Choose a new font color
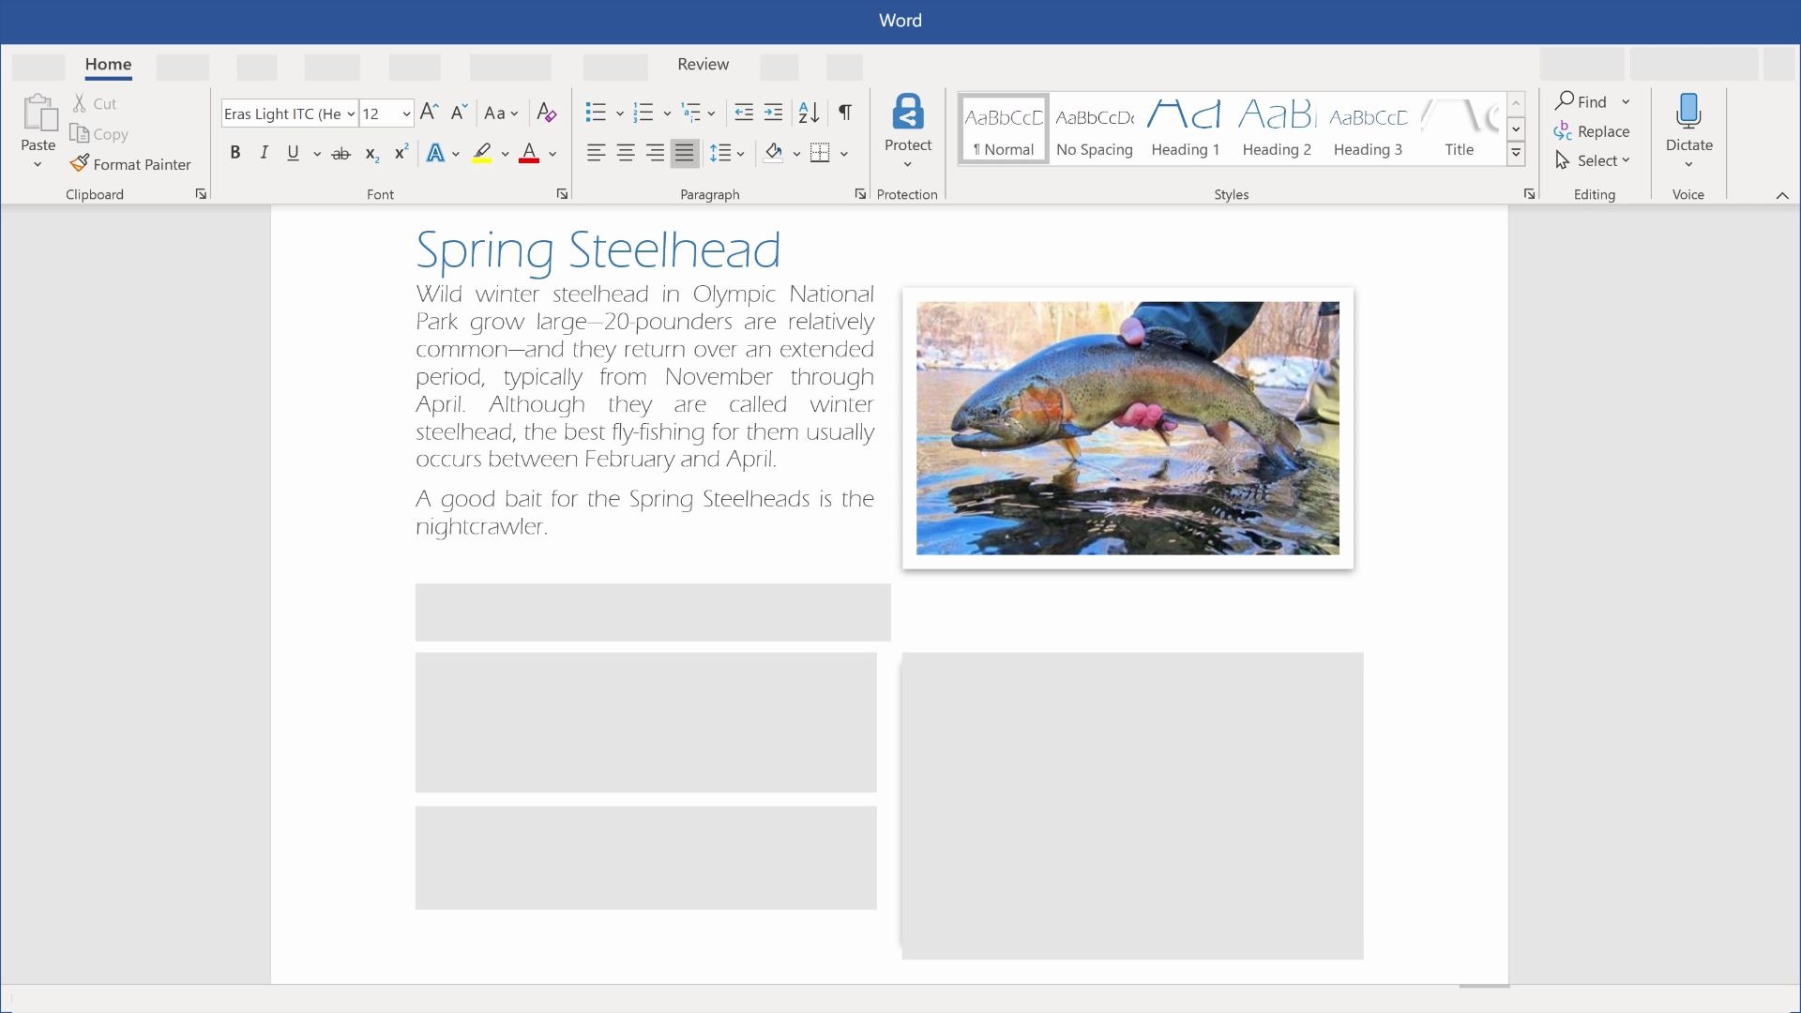 551,153
